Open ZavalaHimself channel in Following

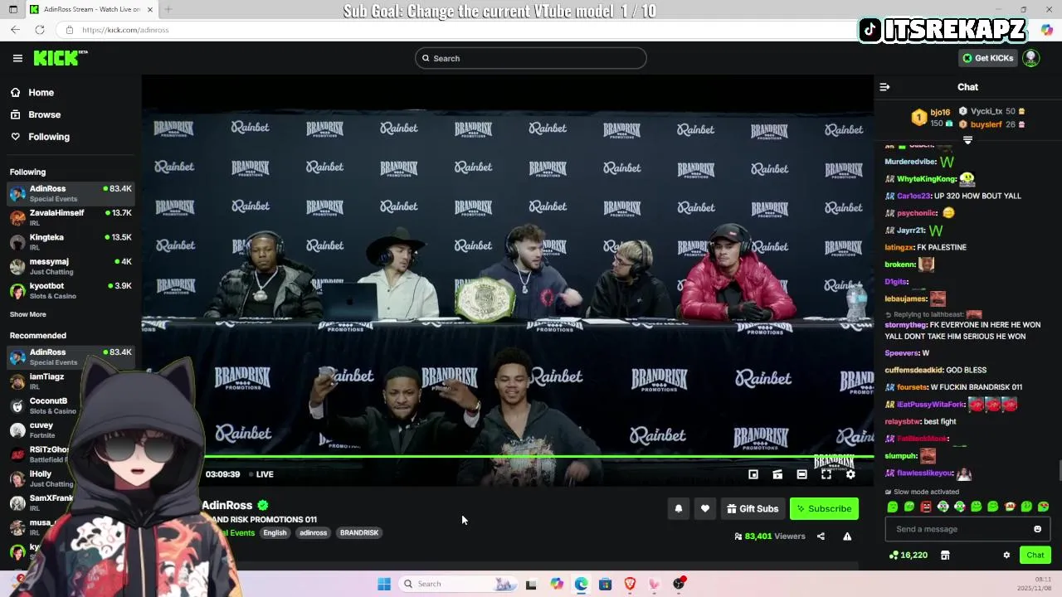pyautogui.click(x=71, y=218)
